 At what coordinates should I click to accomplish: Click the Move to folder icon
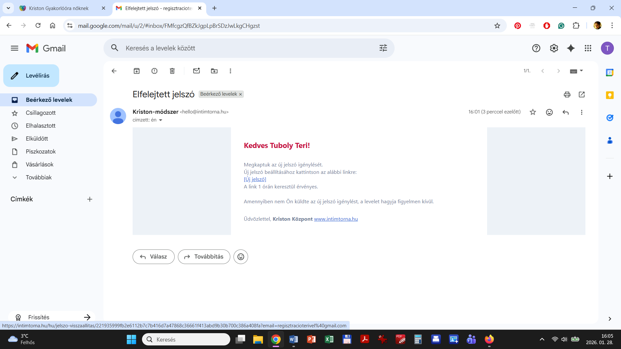tap(214, 71)
